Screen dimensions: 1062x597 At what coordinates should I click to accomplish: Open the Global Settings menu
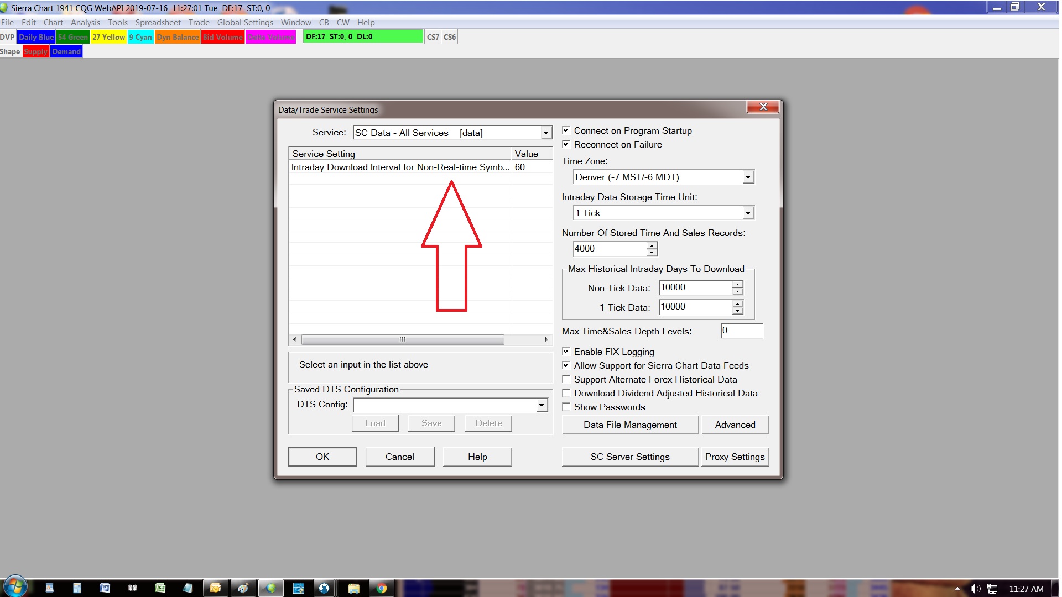click(244, 23)
